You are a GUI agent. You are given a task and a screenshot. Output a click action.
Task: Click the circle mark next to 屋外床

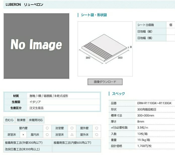point(97,135)
